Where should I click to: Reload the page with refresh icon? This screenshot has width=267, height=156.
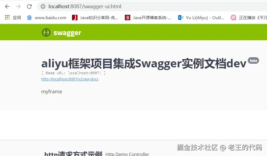(29, 7)
